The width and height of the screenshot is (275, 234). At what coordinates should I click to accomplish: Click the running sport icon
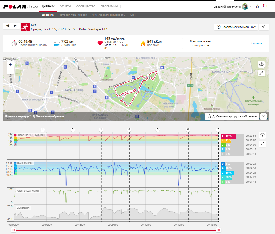[x=25, y=27]
